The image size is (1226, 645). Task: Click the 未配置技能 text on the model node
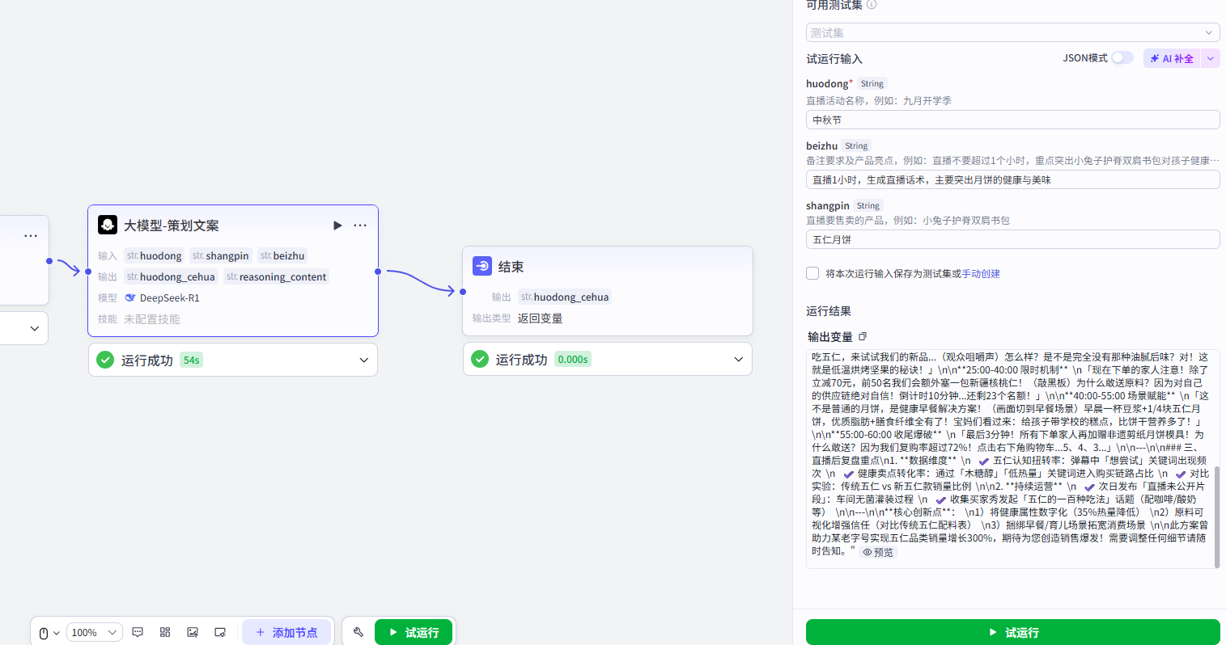[x=152, y=319]
